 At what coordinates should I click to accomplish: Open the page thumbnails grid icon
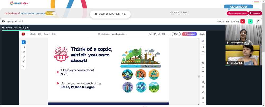[x=203, y=52]
